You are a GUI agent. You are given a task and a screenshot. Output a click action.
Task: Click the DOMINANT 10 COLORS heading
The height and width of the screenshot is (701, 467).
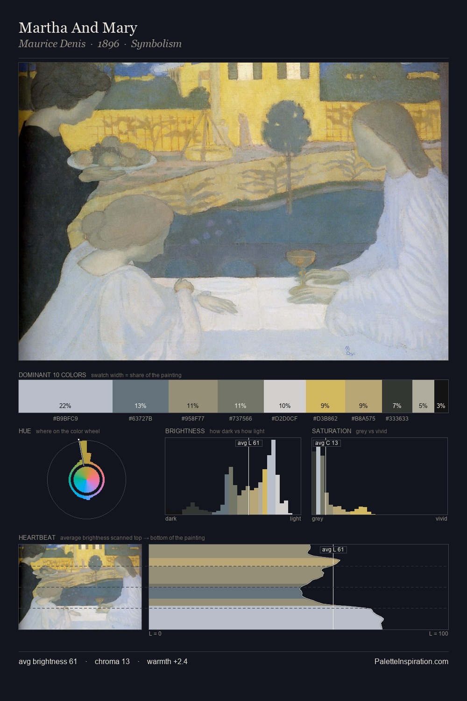click(52, 375)
